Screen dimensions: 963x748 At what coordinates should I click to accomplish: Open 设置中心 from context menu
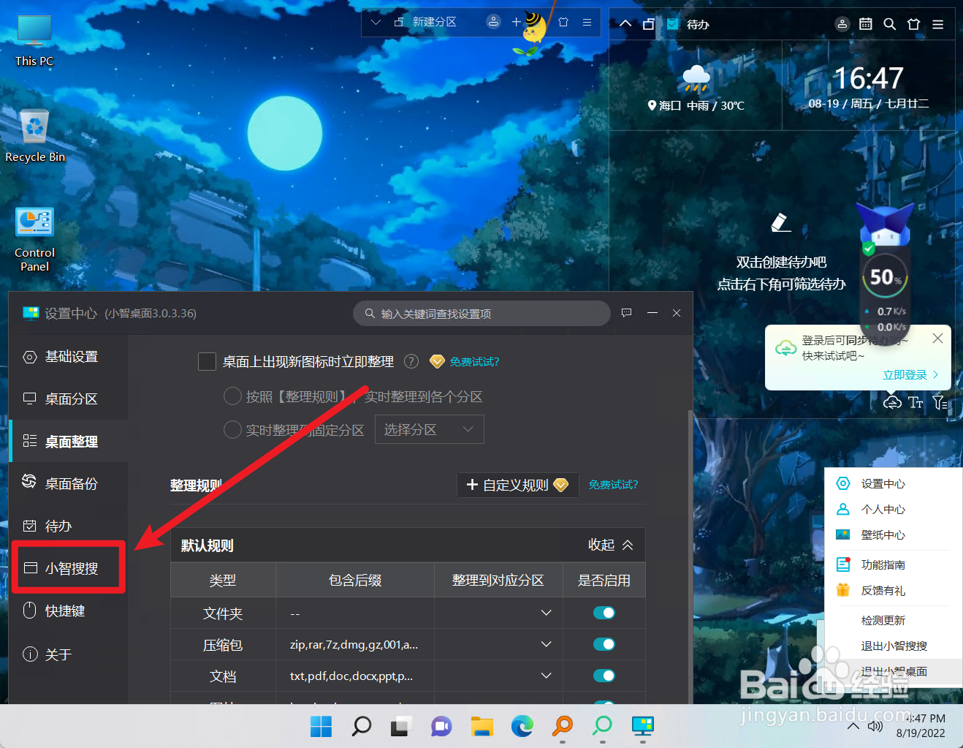click(883, 484)
